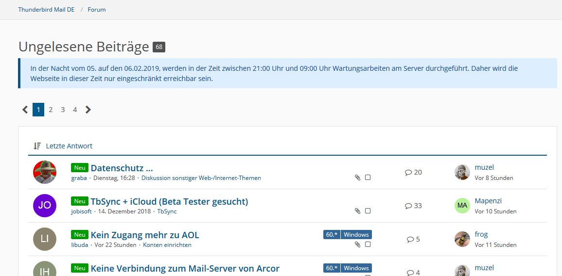Open the Konten einrichten category link
The width and height of the screenshot is (562, 276).
tap(167, 245)
